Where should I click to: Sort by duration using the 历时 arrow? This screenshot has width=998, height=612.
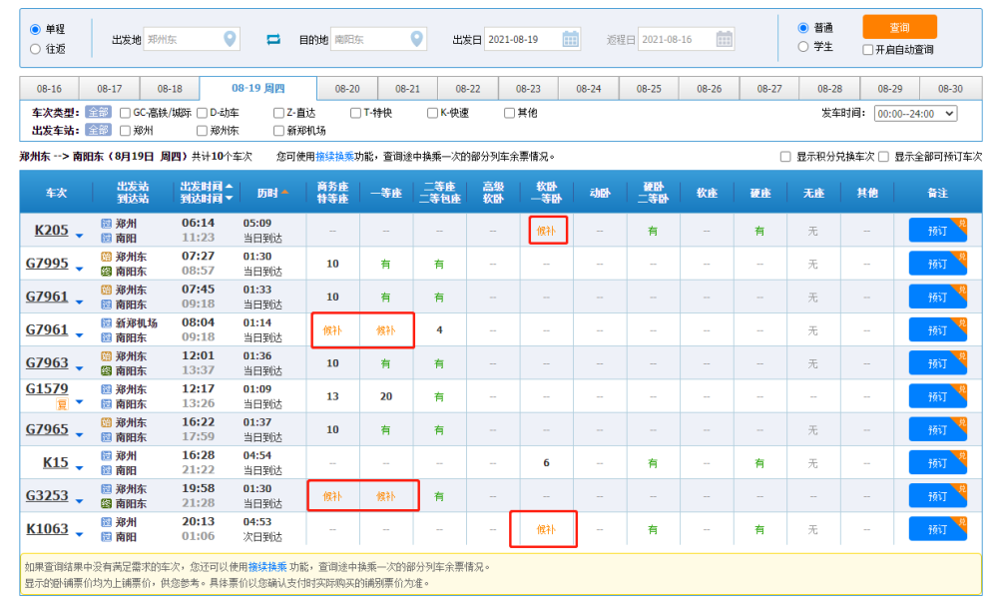(284, 193)
